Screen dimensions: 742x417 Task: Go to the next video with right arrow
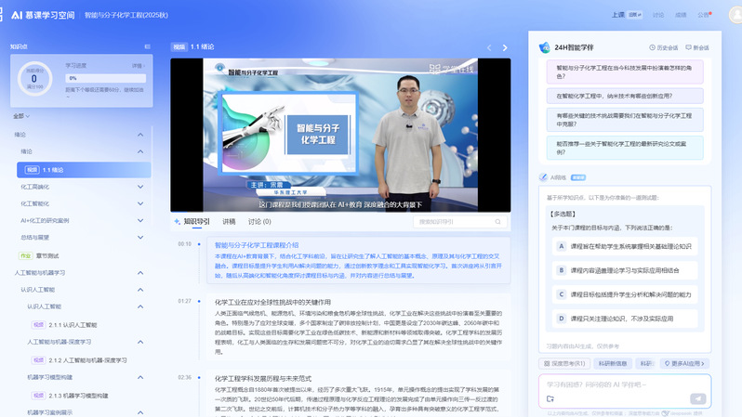point(505,47)
